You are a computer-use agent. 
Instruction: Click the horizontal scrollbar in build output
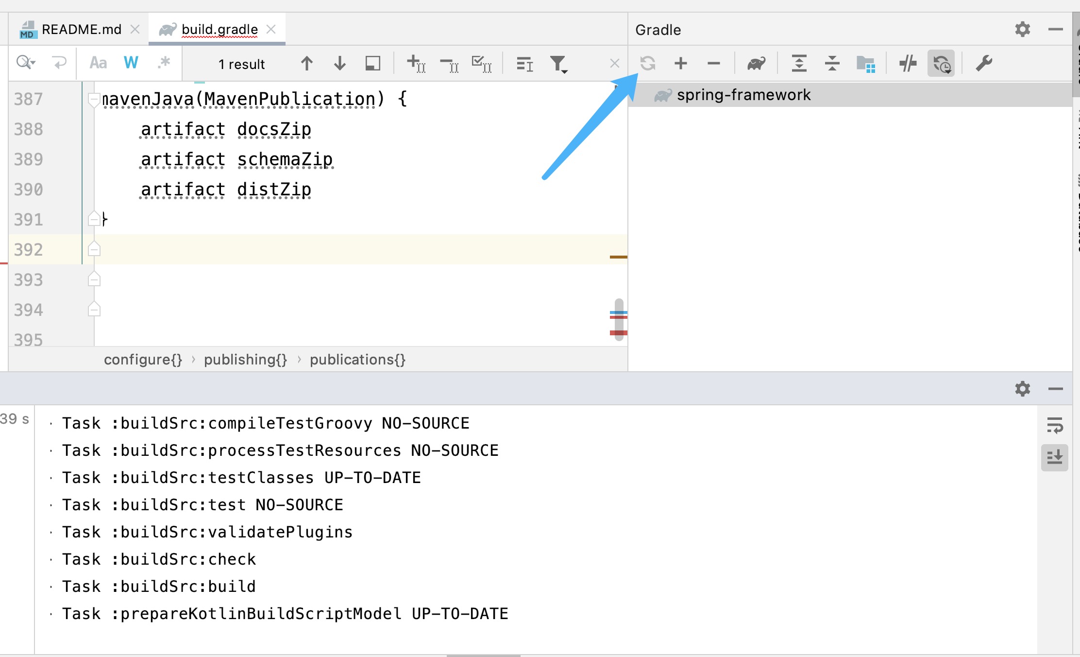point(483,655)
